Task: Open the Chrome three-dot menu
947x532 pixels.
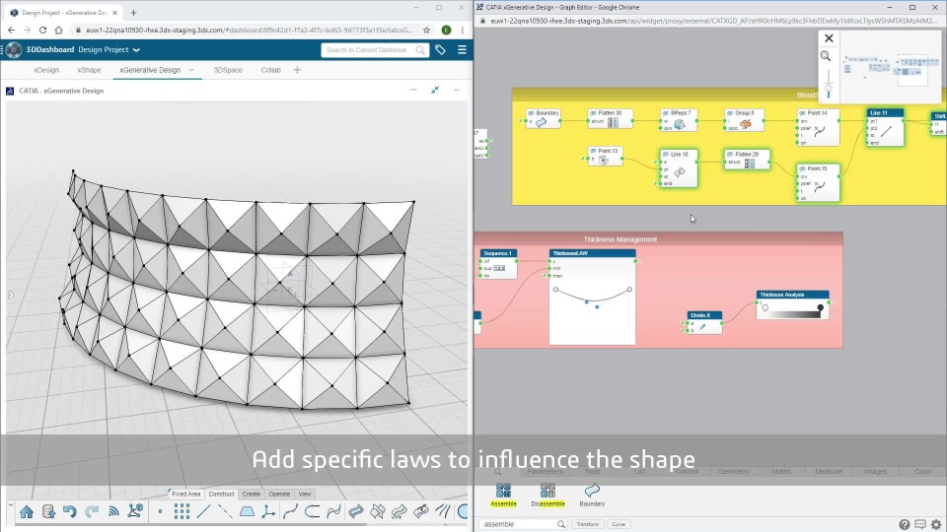Action: pyautogui.click(x=462, y=30)
